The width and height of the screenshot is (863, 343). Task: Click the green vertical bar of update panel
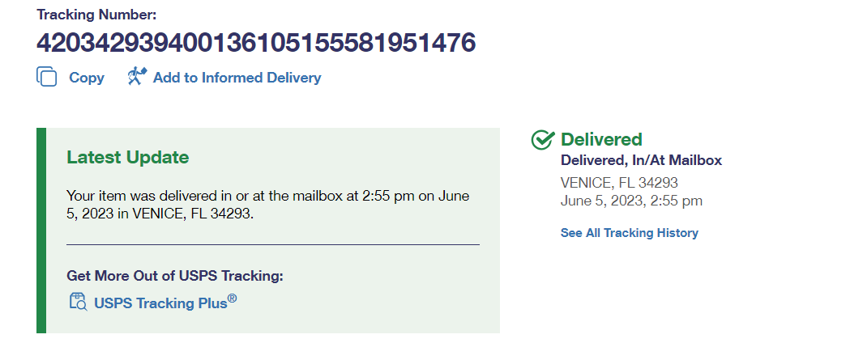[x=41, y=230]
